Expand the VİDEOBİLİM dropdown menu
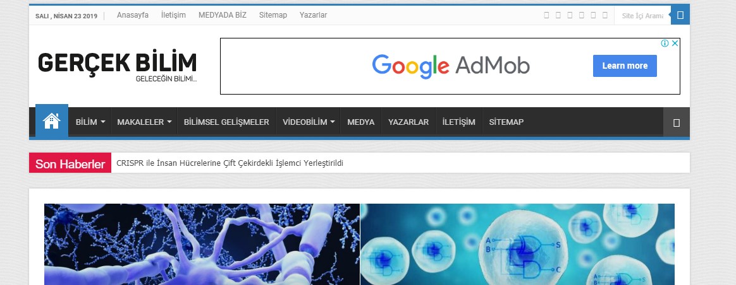The height and width of the screenshot is (285, 736). (x=309, y=122)
